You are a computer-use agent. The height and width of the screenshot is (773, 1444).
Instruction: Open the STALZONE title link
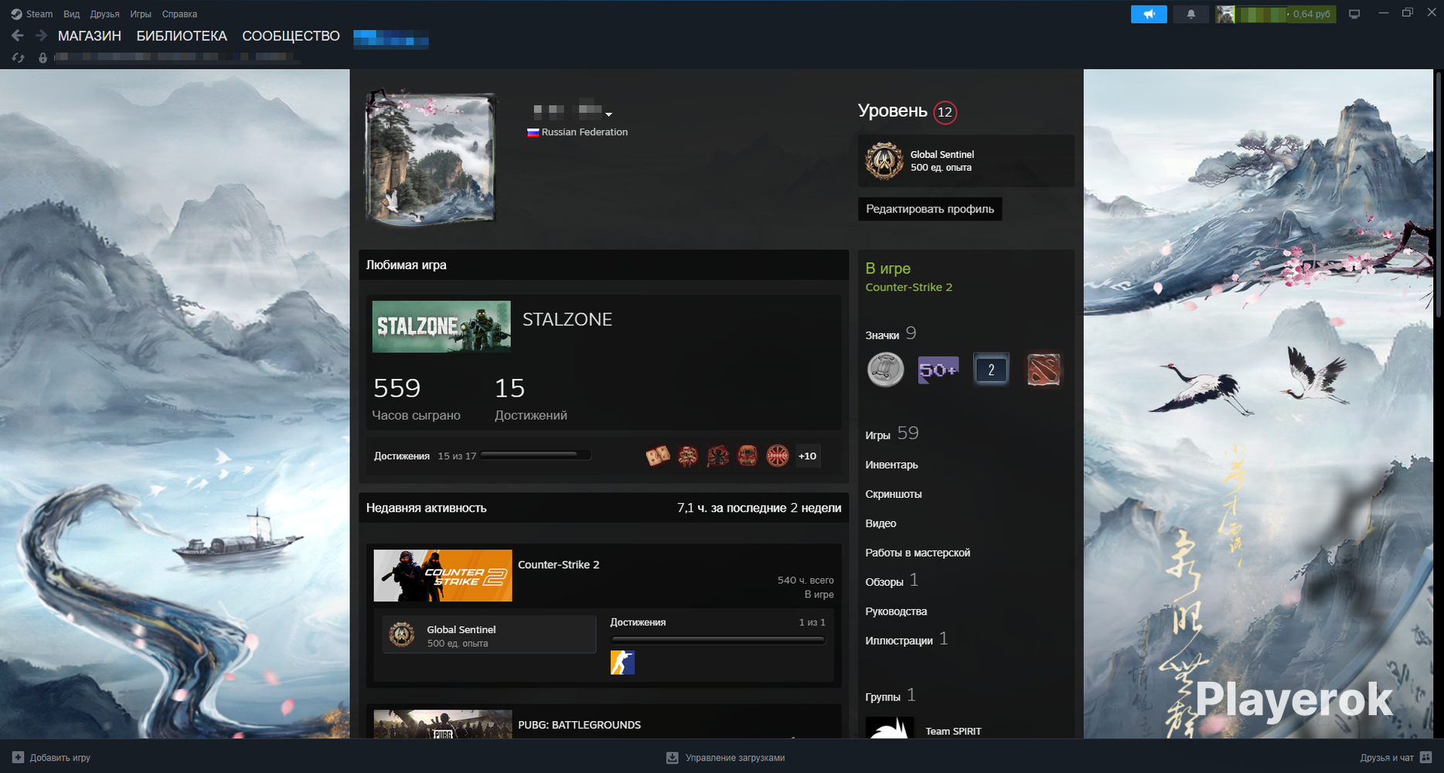coord(567,319)
